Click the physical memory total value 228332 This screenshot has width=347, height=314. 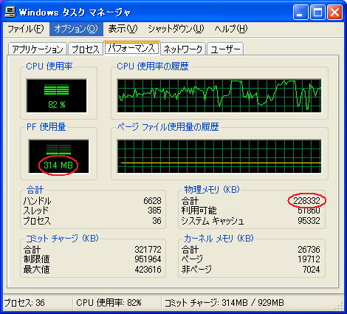pos(306,201)
